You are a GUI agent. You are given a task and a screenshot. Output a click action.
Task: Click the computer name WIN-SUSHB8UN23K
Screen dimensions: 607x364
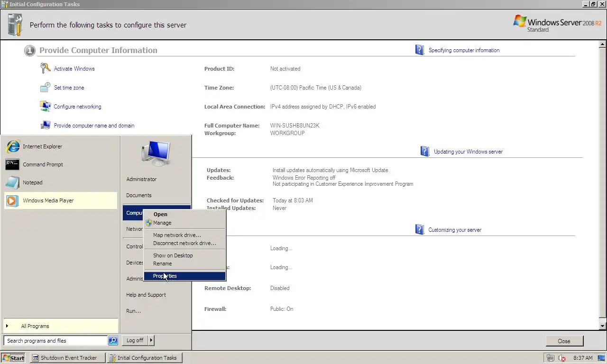point(294,126)
